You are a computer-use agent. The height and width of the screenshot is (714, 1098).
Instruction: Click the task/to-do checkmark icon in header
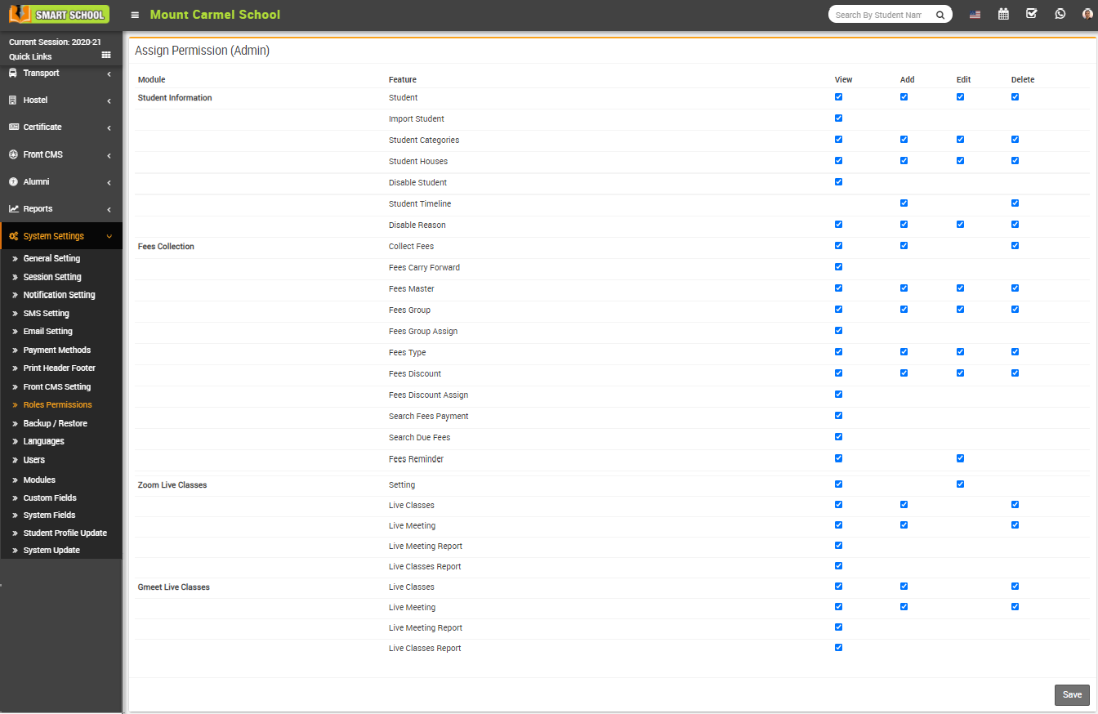click(x=1031, y=13)
